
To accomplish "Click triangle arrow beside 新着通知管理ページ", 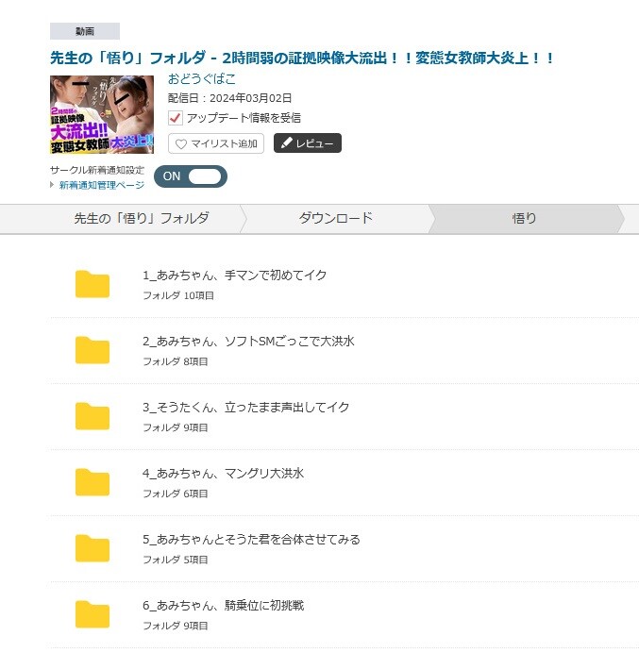I will (52, 185).
